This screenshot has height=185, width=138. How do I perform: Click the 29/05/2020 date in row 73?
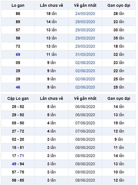(x=85, y=46)
